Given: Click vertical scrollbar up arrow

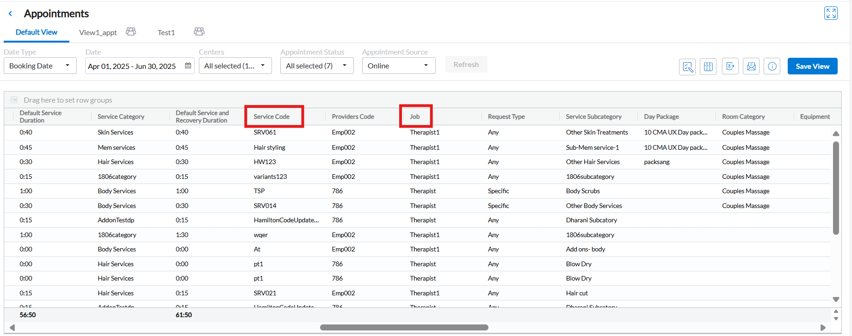Looking at the screenshot, I should 836,133.
